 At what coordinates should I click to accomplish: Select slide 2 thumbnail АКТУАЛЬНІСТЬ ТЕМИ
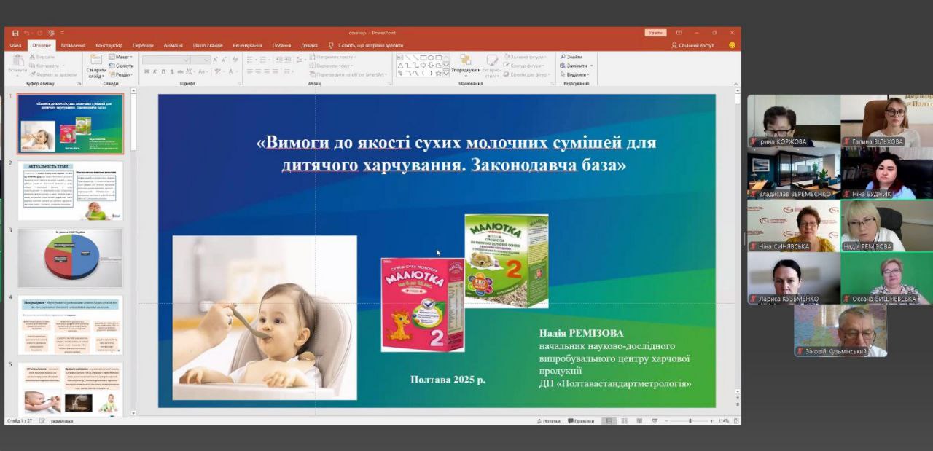71,191
